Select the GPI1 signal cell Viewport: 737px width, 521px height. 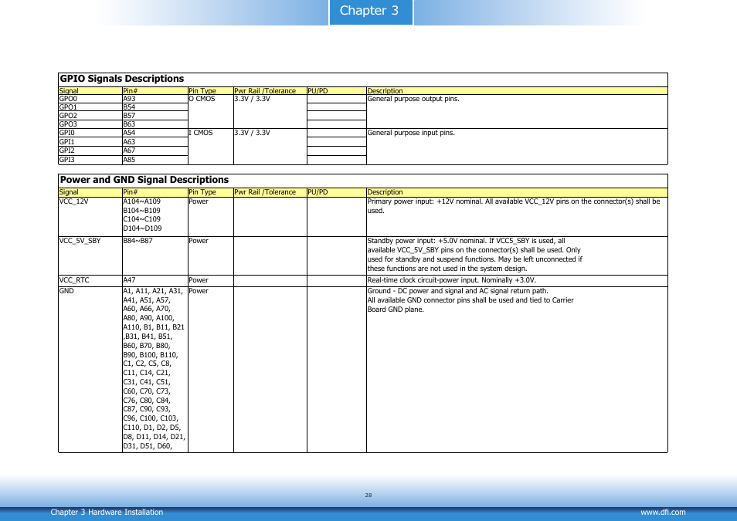coord(90,142)
